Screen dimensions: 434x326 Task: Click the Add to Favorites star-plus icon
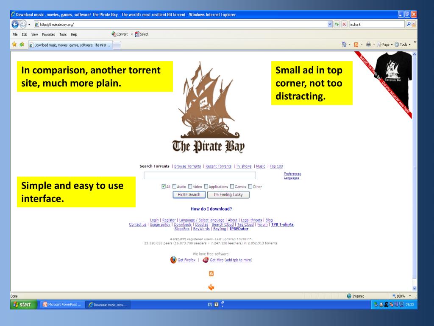click(x=22, y=44)
